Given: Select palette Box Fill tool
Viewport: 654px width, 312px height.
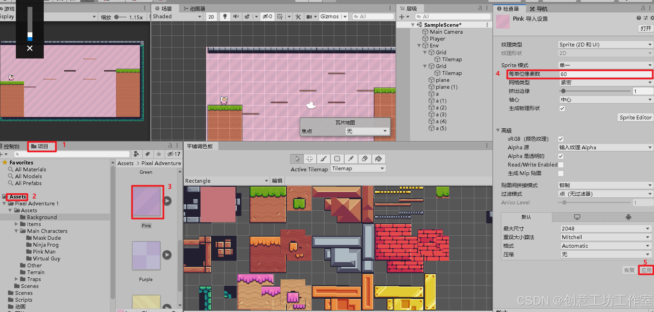Looking at the screenshot, I should (337, 159).
